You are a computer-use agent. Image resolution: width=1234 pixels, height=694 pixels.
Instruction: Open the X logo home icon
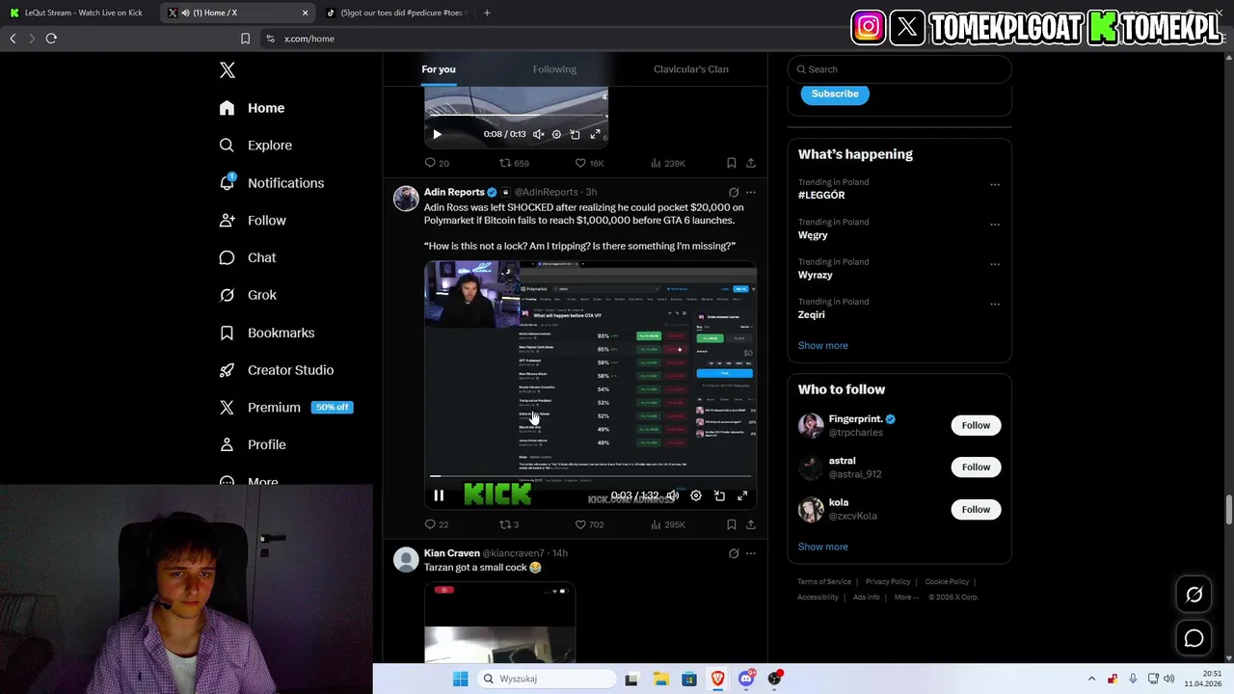228,70
